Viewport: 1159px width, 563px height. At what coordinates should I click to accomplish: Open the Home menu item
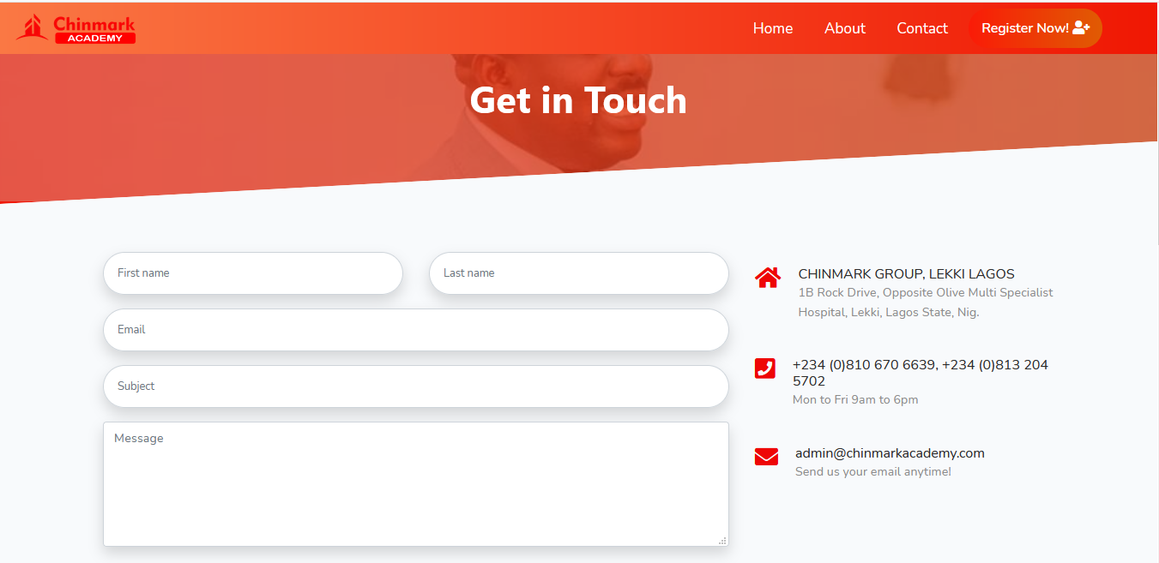click(773, 28)
